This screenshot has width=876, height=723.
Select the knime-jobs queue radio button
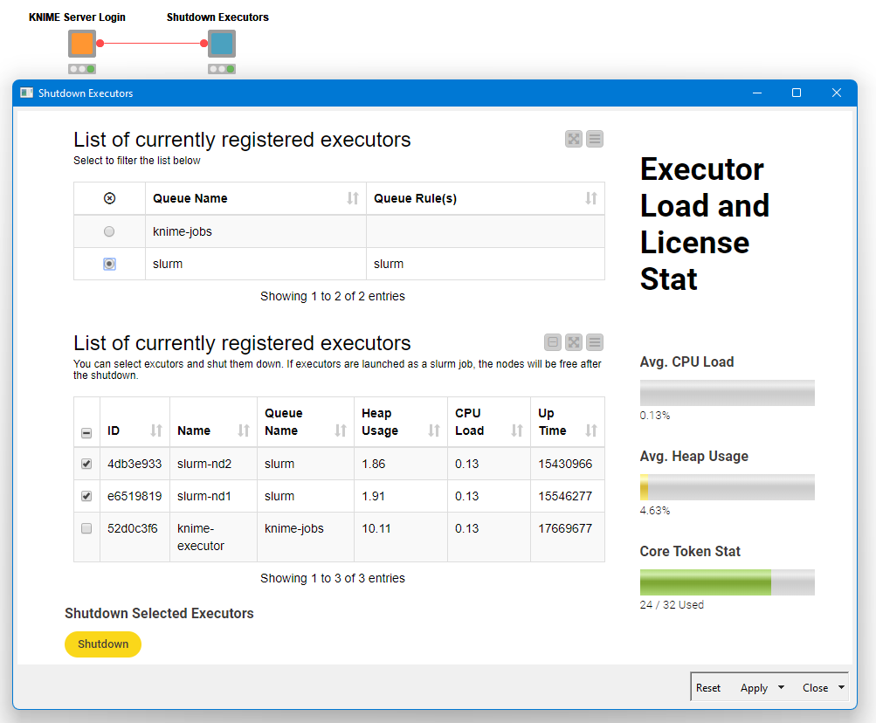click(109, 231)
